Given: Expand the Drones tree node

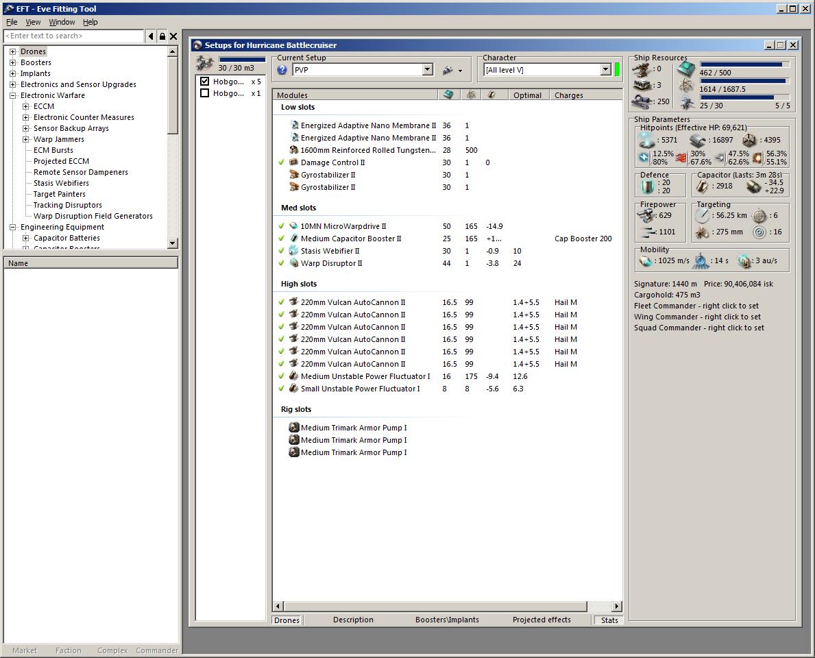Looking at the screenshot, I should point(12,51).
